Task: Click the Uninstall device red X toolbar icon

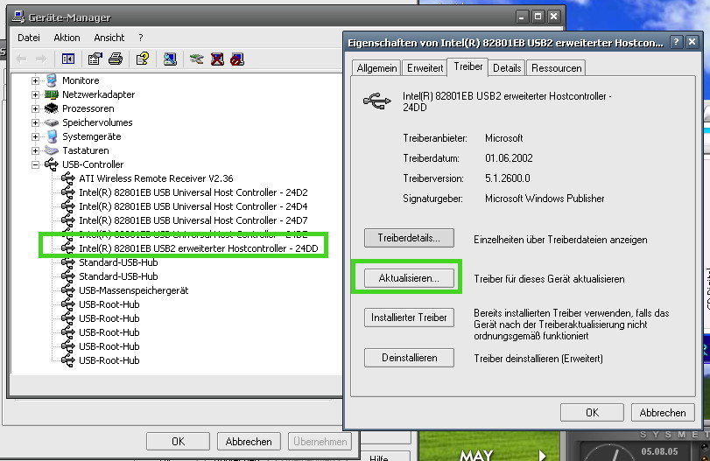Action: [217, 59]
